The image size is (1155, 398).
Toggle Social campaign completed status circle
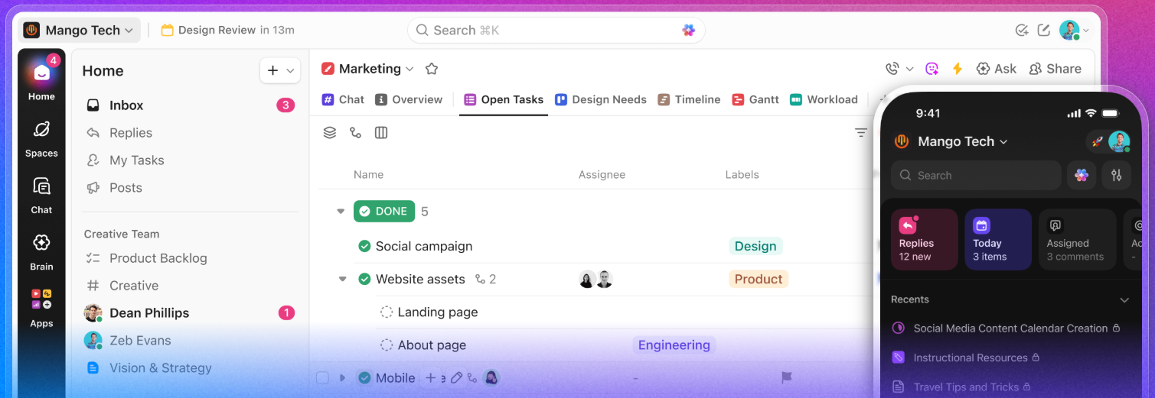click(x=365, y=246)
